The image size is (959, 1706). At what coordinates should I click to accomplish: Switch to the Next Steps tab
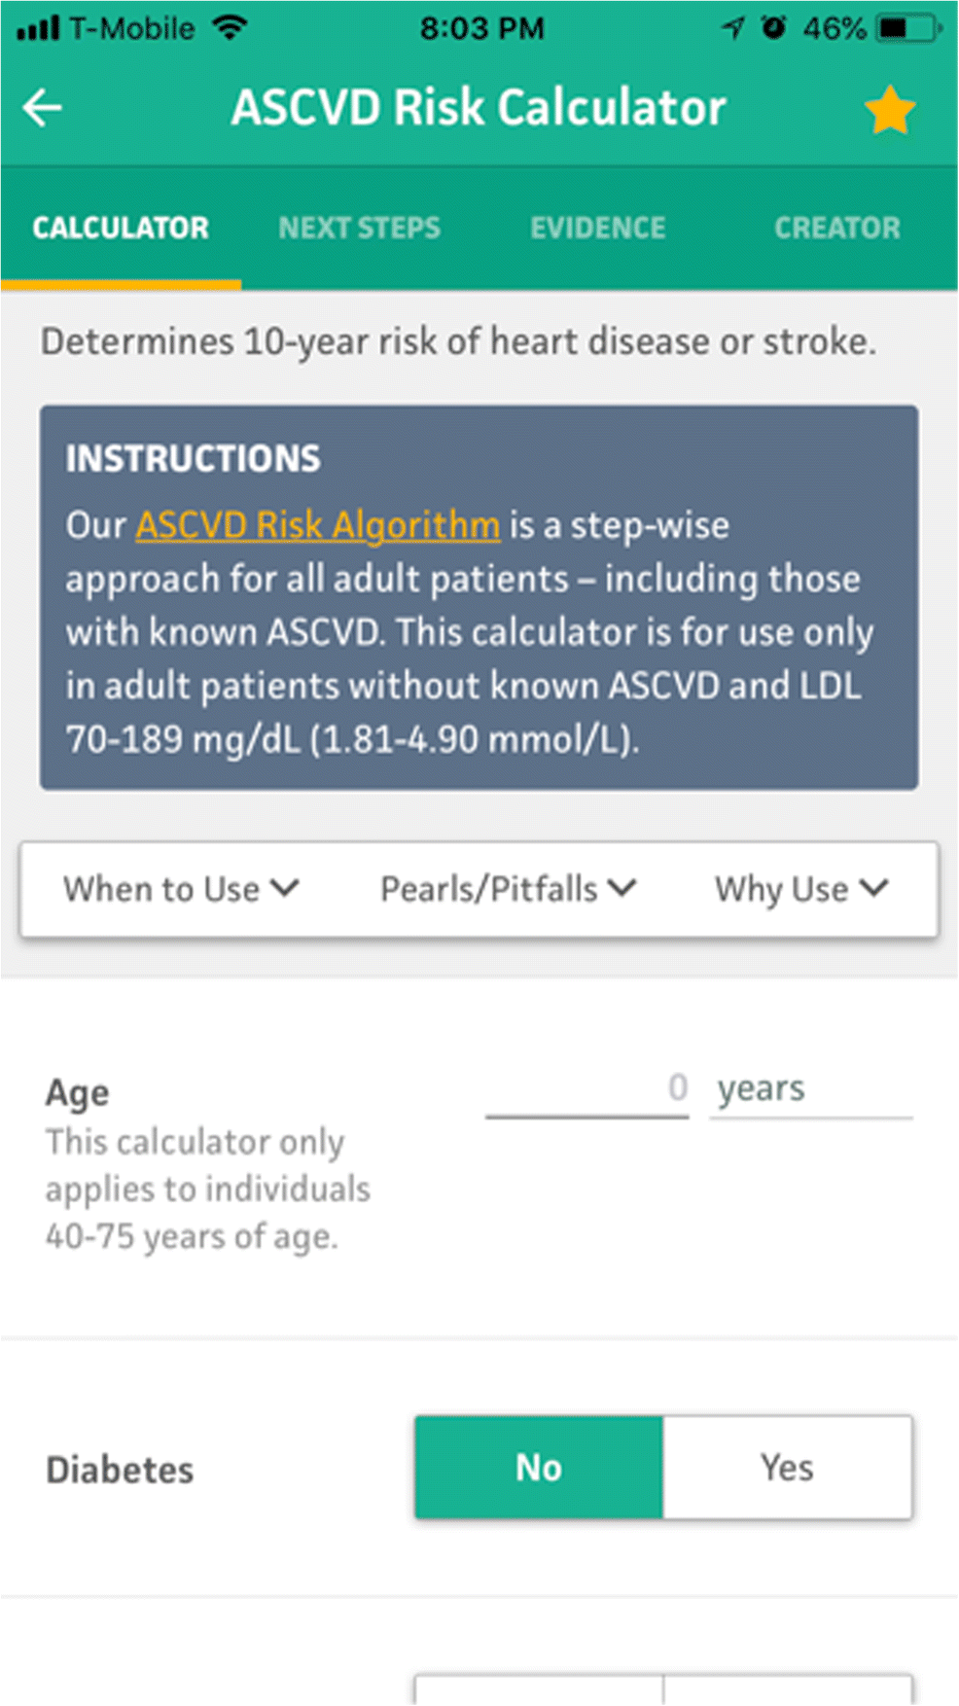point(359,228)
